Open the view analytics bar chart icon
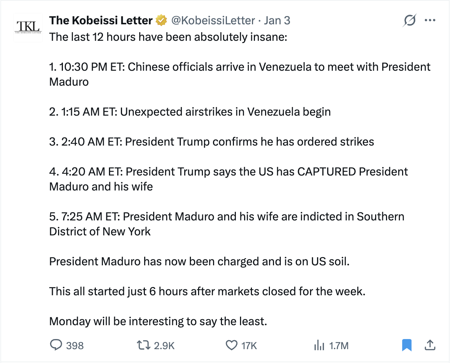This screenshot has width=450, height=363. [x=319, y=345]
